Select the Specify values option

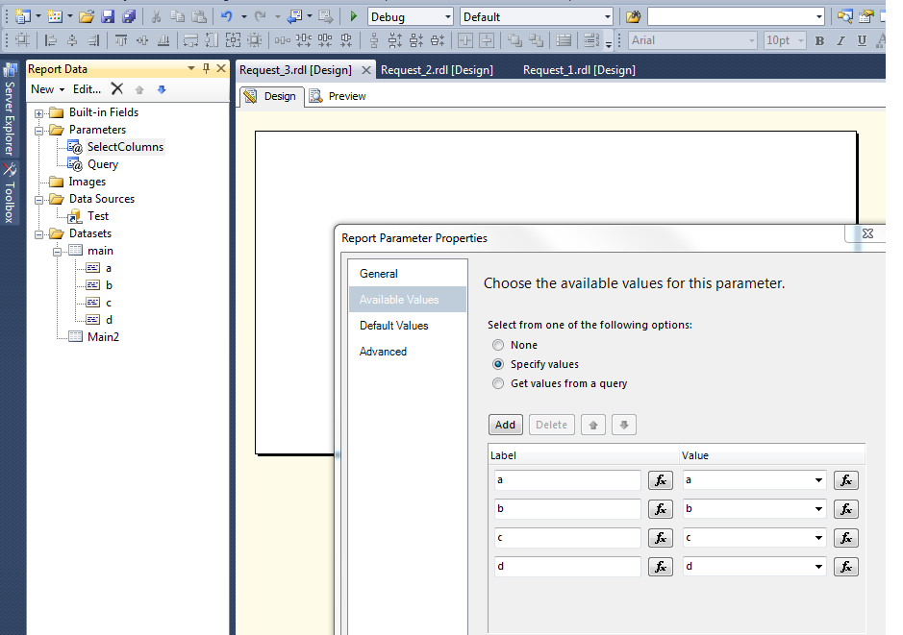click(x=498, y=364)
